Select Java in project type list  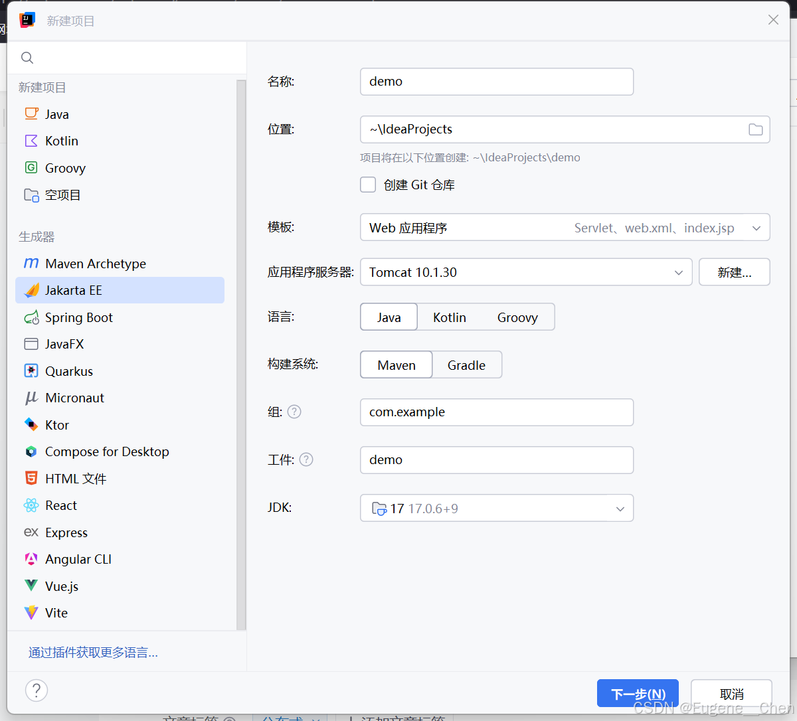120,114
